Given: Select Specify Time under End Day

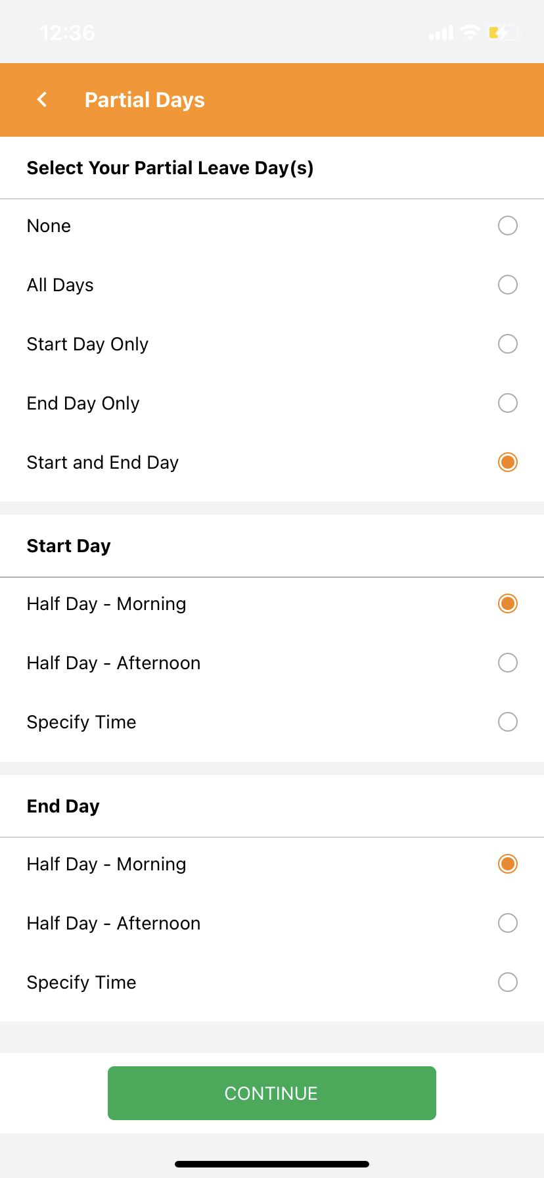Looking at the screenshot, I should coord(507,982).
